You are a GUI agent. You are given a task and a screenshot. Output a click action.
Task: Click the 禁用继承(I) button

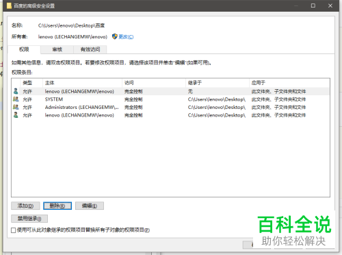tap(29, 219)
